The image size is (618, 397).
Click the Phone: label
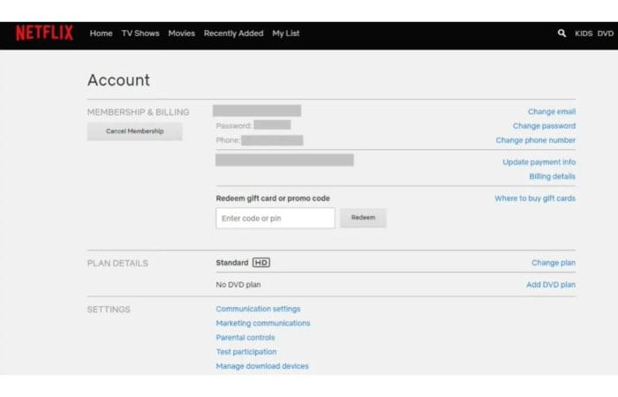(228, 140)
